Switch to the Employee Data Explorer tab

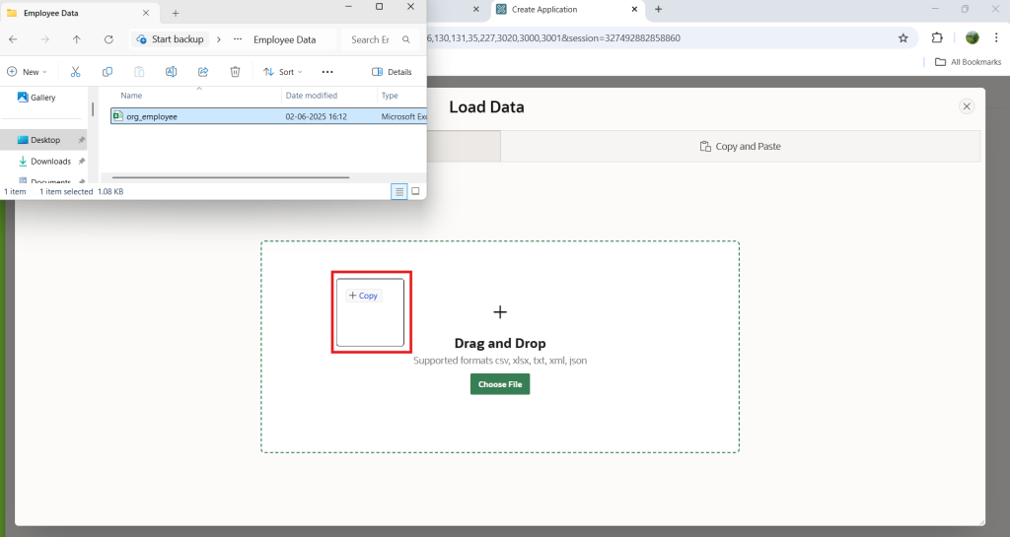[x=80, y=13]
